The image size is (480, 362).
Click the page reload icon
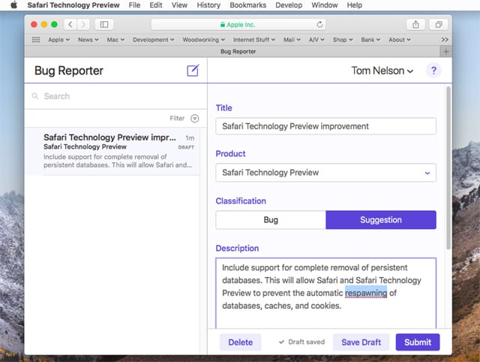click(x=320, y=25)
